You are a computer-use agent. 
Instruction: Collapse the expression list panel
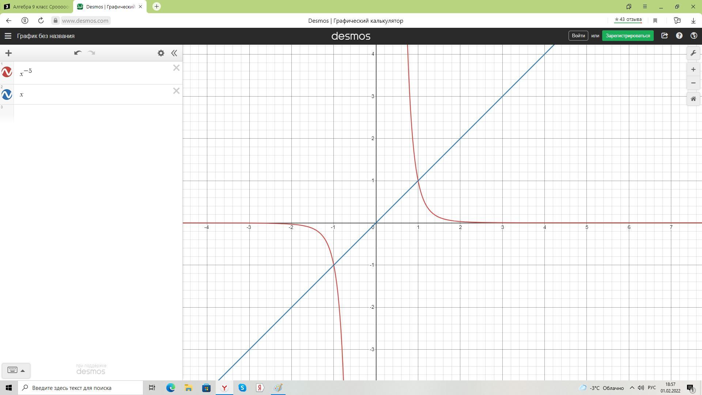click(174, 53)
